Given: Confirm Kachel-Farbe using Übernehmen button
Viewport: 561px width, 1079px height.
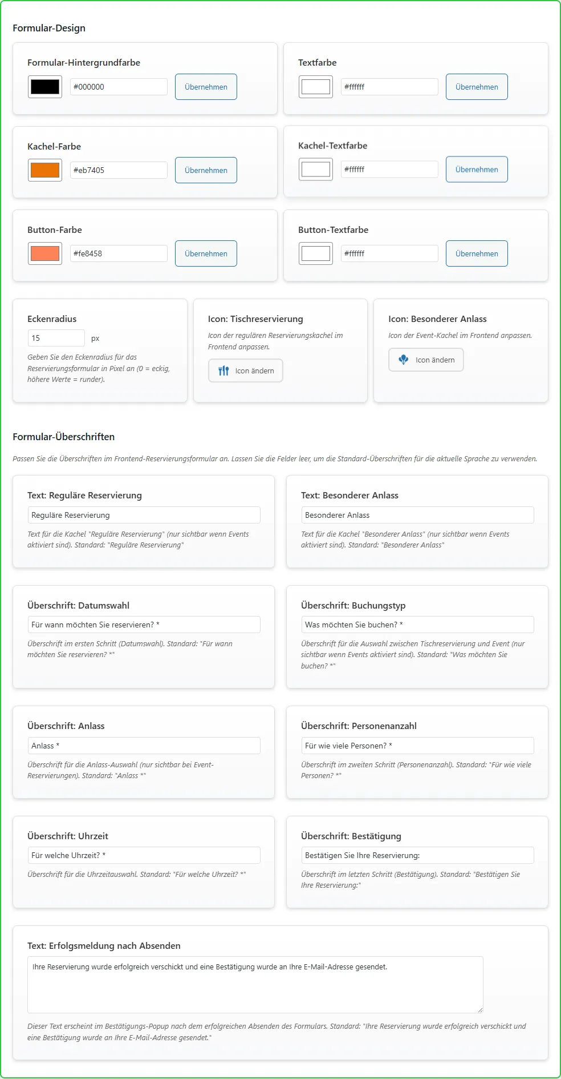Looking at the screenshot, I should 206,170.
